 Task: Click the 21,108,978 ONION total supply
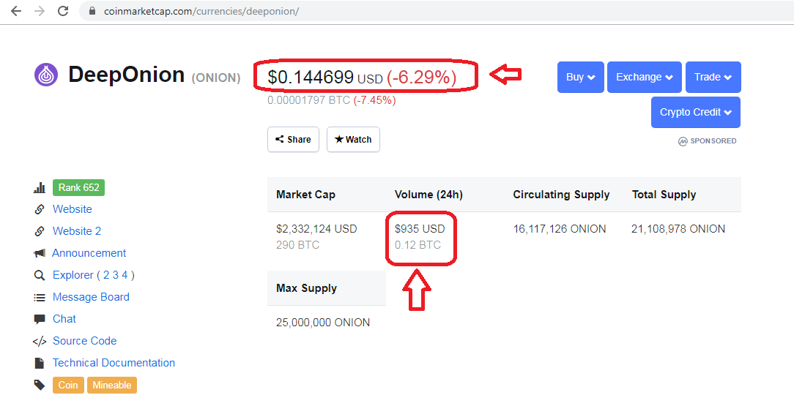pyautogui.click(x=678, y=229)
